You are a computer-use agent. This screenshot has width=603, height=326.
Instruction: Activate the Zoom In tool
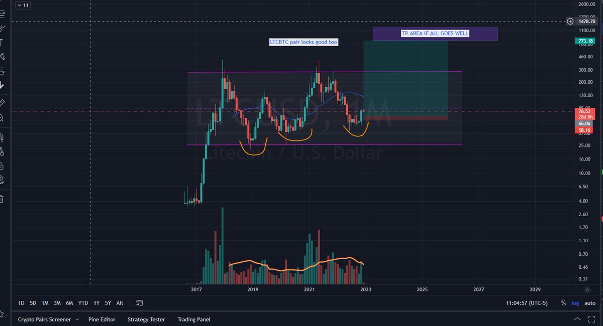click(x=2, y=118)
